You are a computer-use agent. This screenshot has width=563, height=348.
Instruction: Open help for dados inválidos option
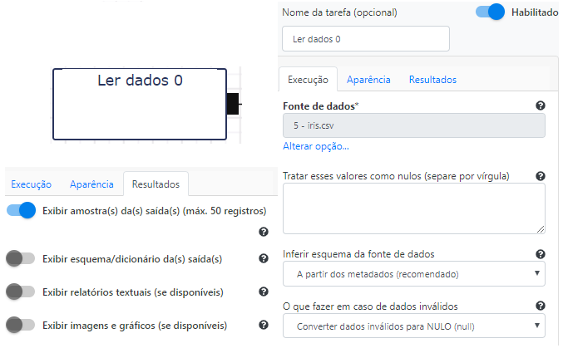pos(541,306)
